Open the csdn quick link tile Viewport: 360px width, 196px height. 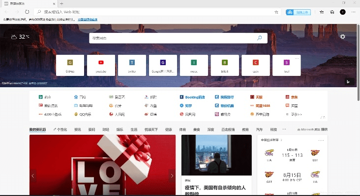click(x=256, y=65)
